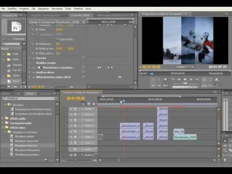Toggle the Scala uniforme checkbox
This screenshot has height=174, width=232.
[57, 39]
